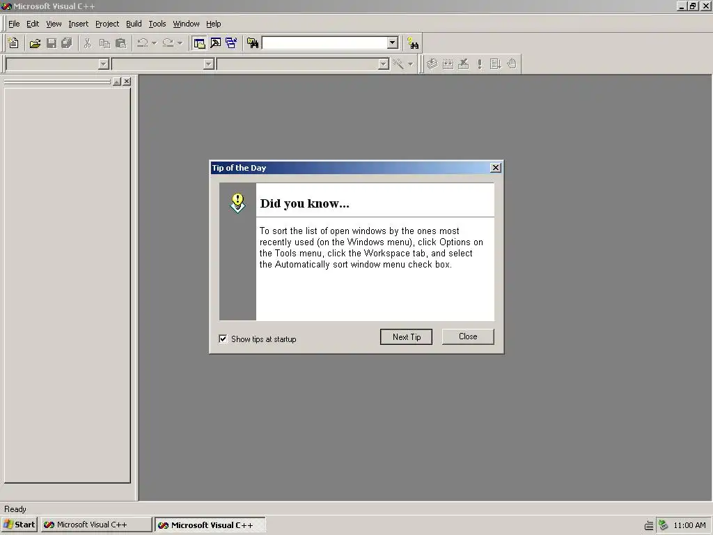Open the Tools menu

coord(157,24)
